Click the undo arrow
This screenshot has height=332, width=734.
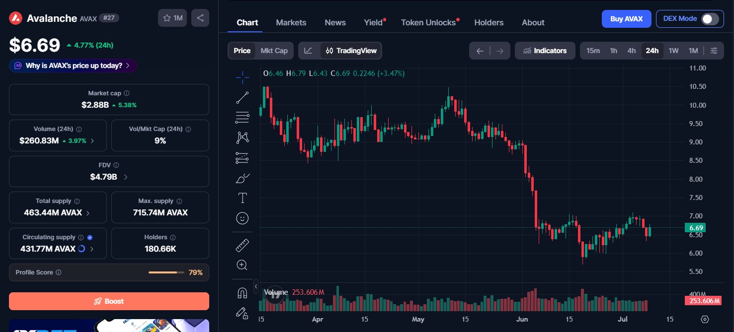click(480, 51)
